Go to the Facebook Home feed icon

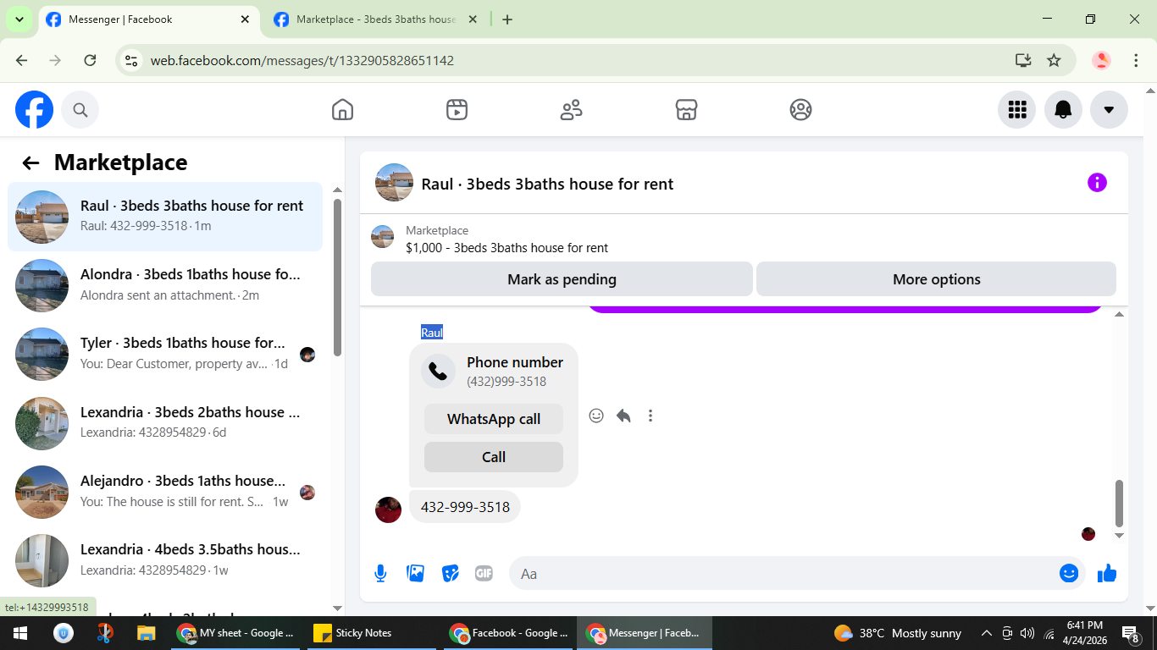342,110
